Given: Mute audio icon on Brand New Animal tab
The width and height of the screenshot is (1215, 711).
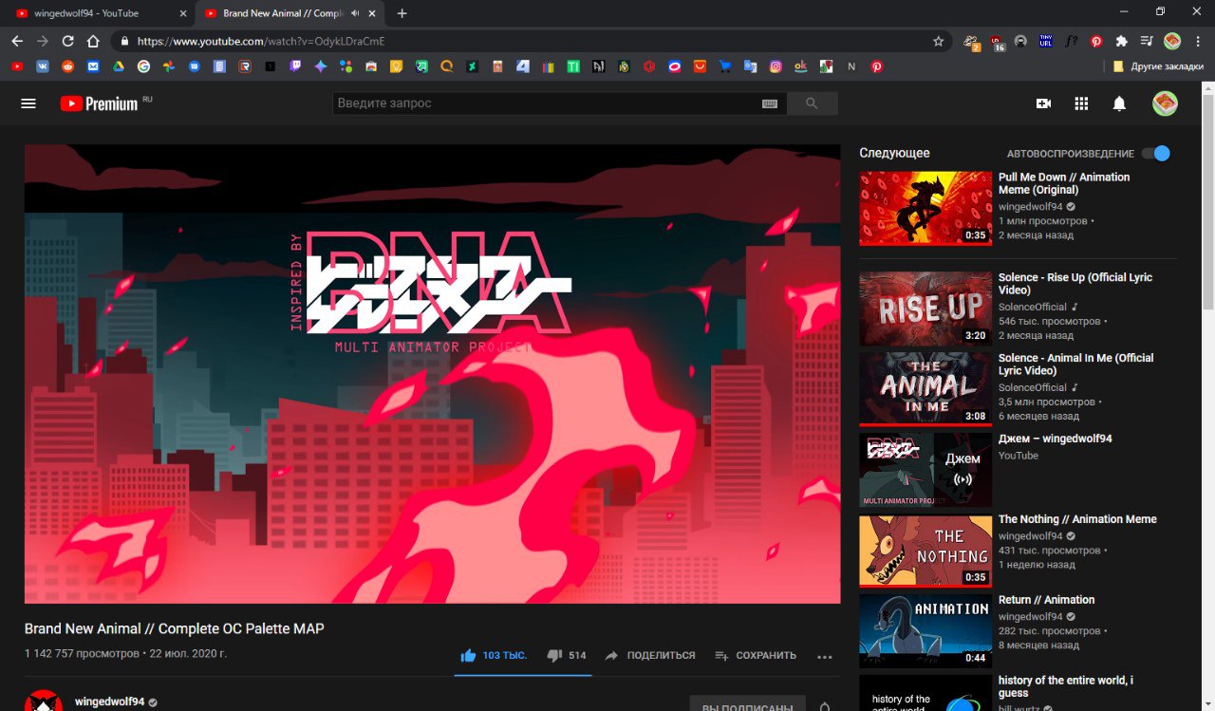Looking at the screenshot, I should 355,13.
